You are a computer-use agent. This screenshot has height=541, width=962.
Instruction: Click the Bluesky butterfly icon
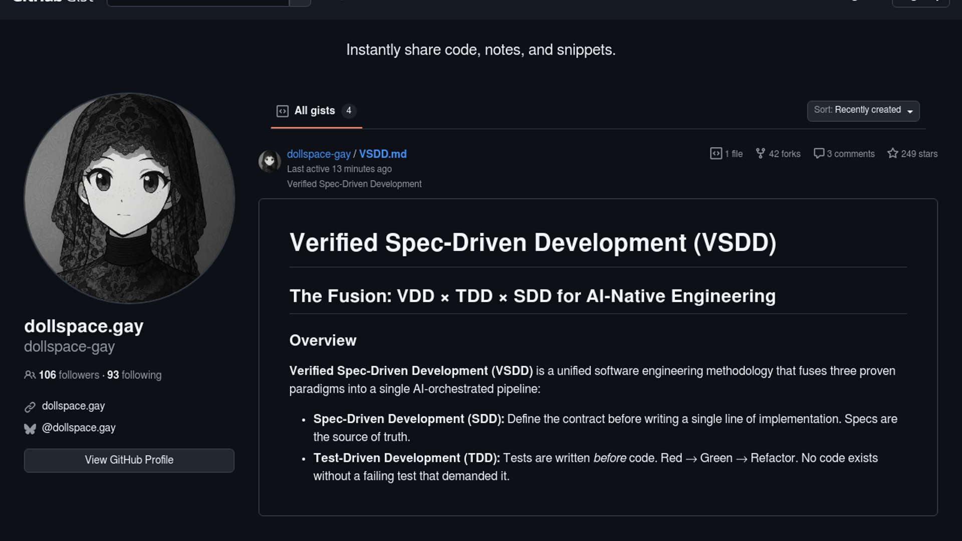click(x=30, y=429)
